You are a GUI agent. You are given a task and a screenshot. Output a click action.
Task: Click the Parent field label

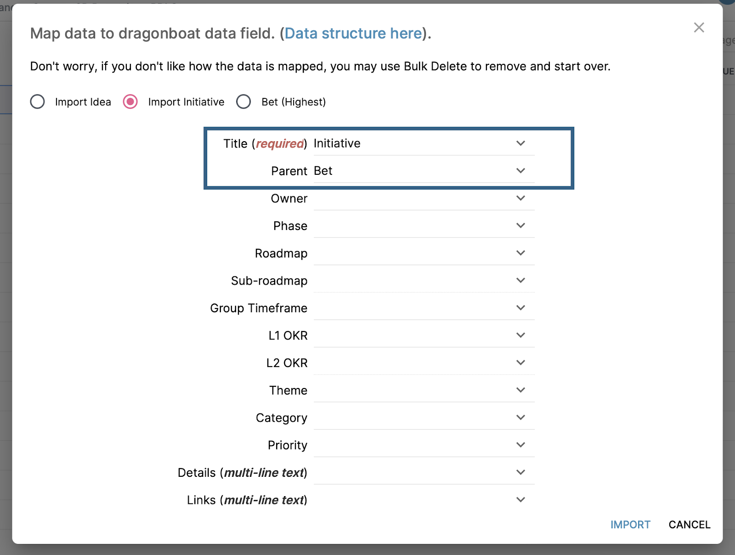coord(289,171)
